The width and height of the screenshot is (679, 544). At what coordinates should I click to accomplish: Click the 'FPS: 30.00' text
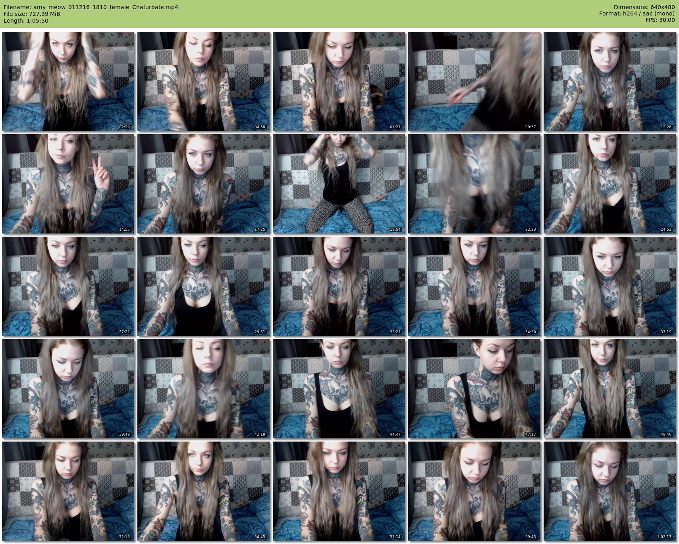point(660,20)
